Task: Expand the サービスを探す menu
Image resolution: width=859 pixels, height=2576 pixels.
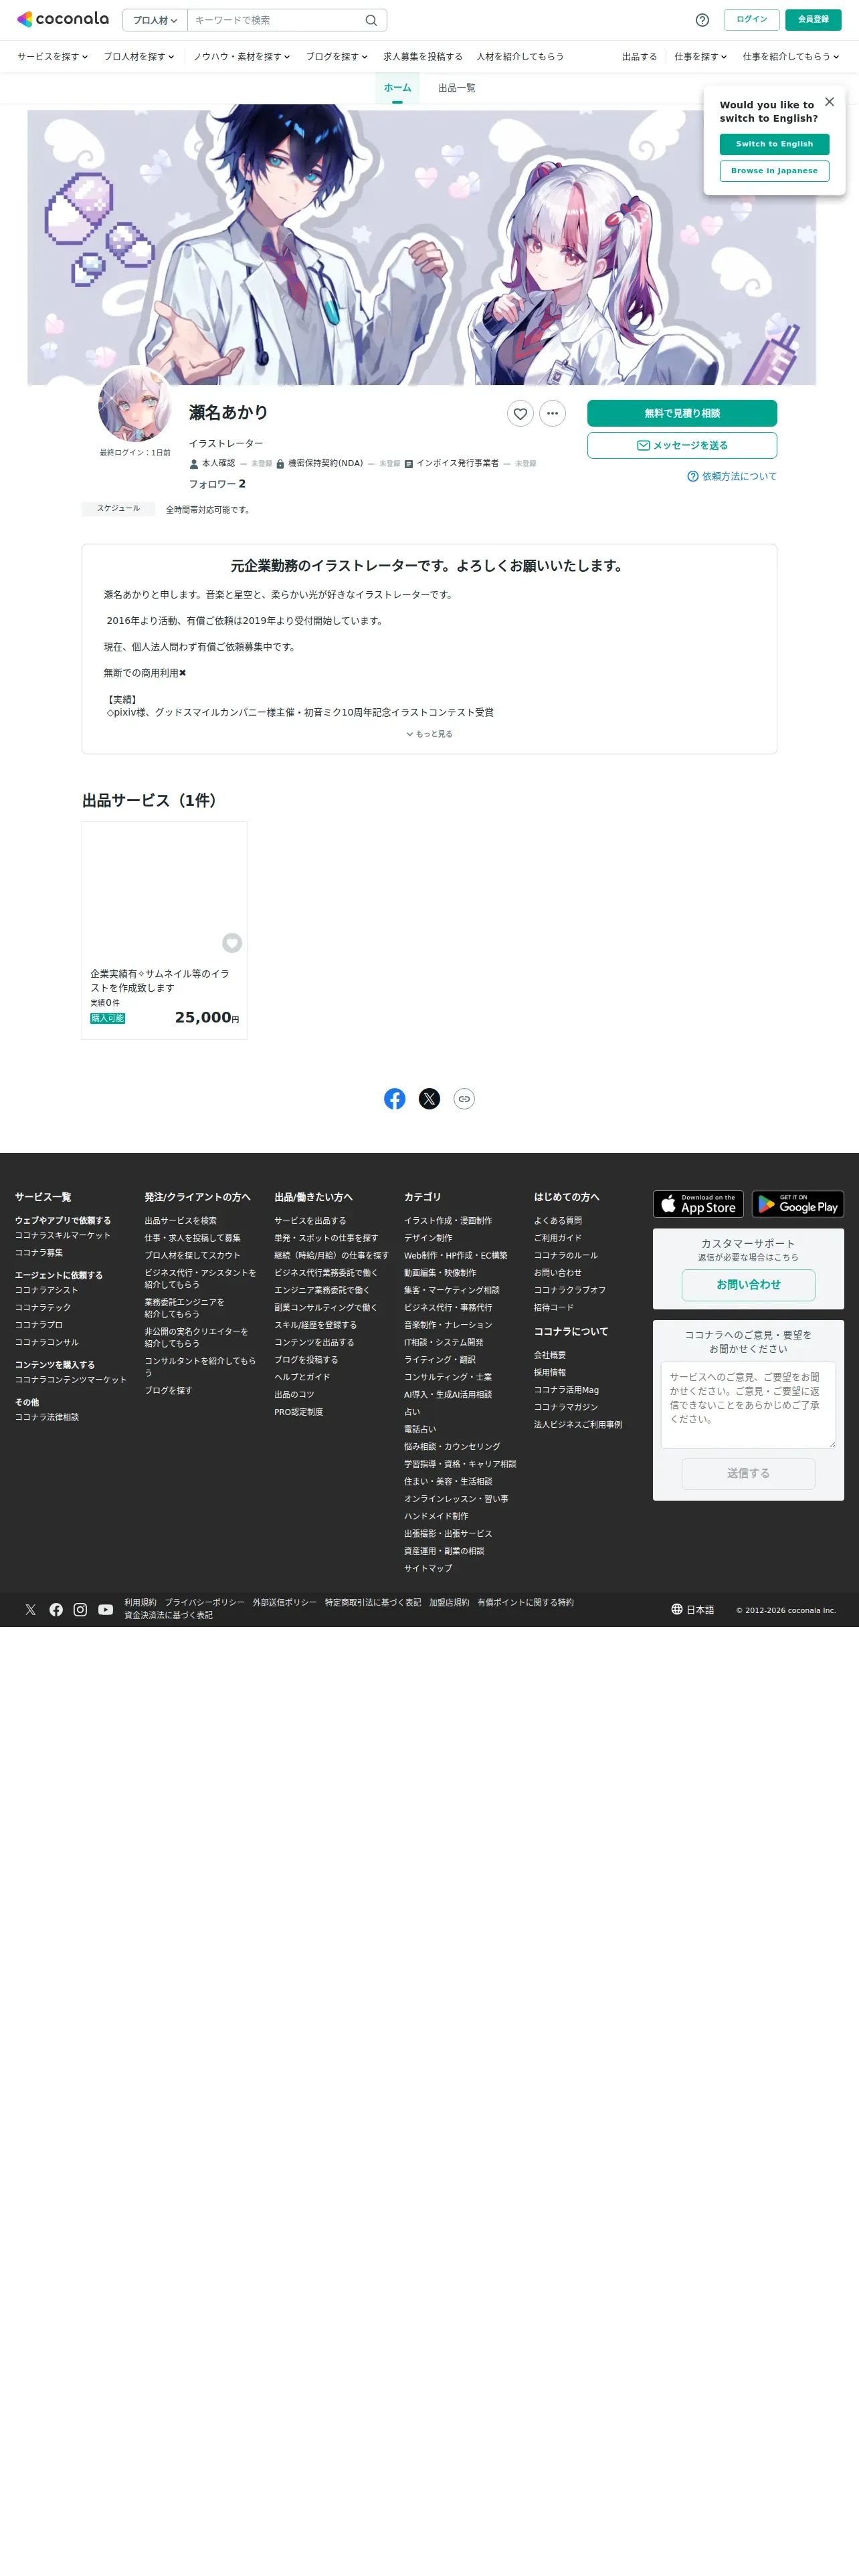Action: pos(52,57)
